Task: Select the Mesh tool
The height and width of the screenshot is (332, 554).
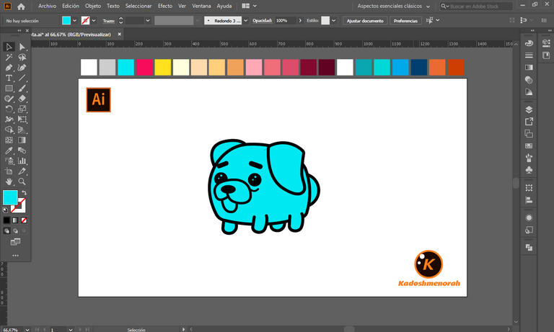Action: click(9, 140)
